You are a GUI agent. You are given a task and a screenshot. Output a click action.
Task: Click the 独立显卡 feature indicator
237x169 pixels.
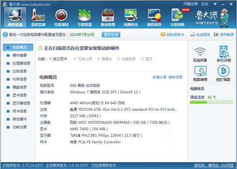pyautogui.click(x=58, y=59)
